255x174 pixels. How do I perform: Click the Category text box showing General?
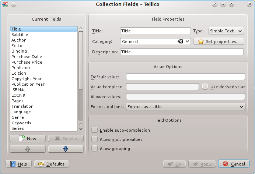pos(149,42)
